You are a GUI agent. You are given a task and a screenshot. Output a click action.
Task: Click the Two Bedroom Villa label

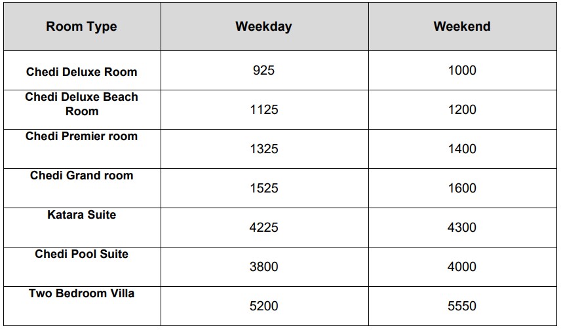point(81,293)
